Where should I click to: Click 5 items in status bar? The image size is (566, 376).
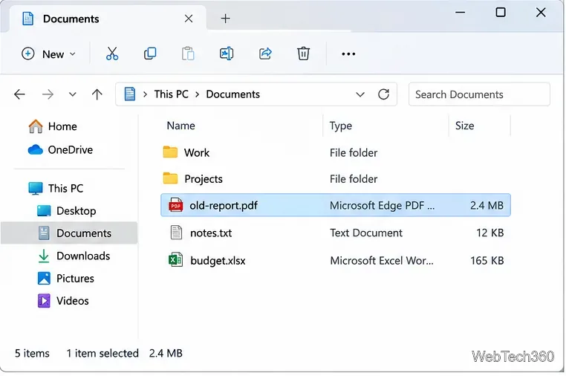(x=32, y=353)
